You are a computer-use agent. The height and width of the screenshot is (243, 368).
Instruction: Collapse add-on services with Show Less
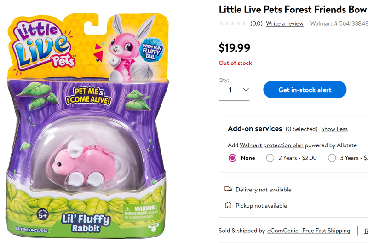[x=334, y=129]
